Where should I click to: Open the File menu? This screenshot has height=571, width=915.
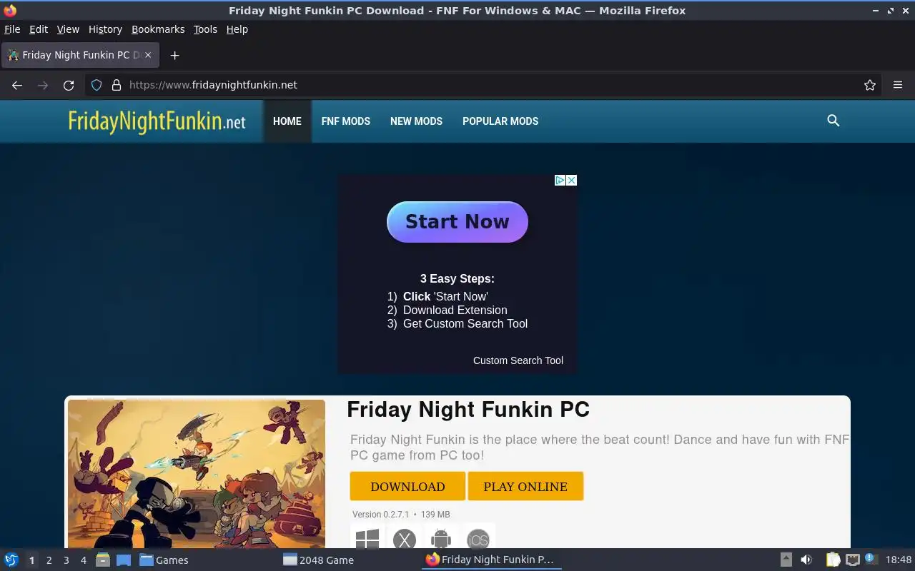[x=12, y=29]
